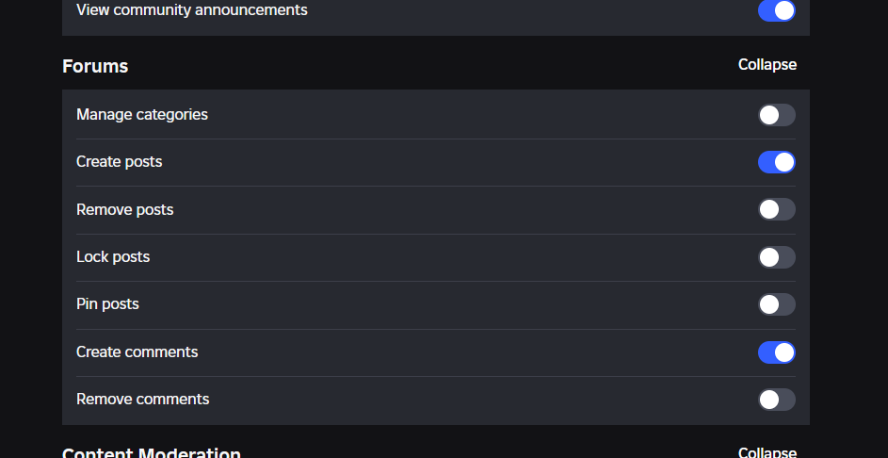The image size is (888, 458).
Task: Enable the Manage categories permission toggle
Action: (777, 115)
